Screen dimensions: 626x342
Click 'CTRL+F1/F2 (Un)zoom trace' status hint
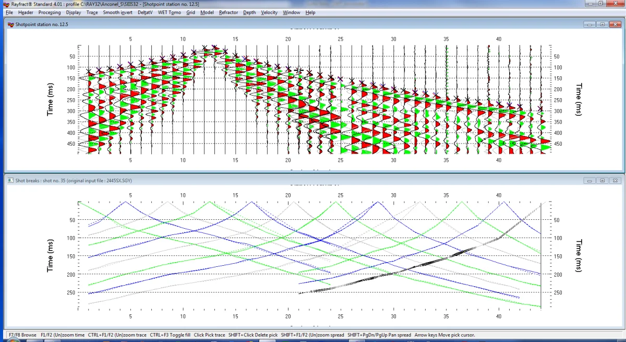(x=117, y=335)
